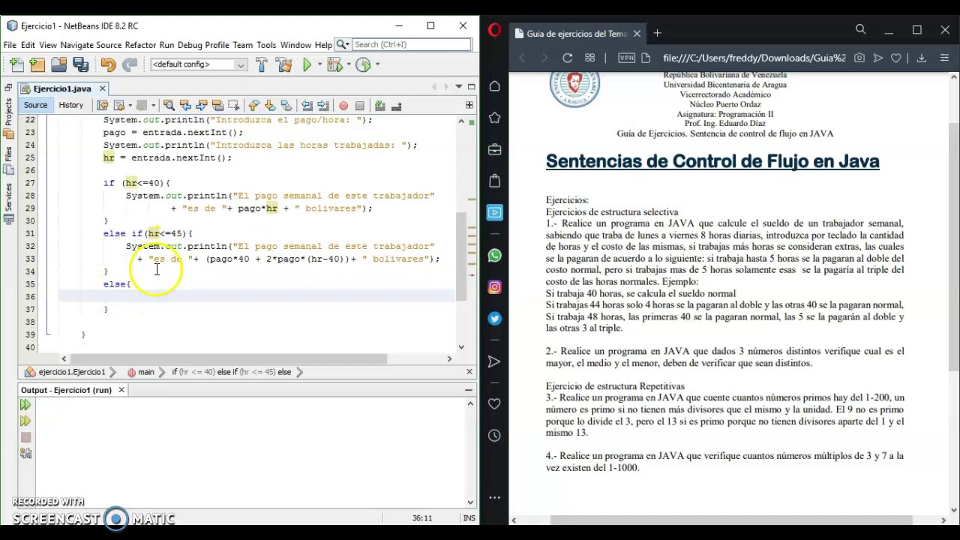Click the editor horizontal scrollbar thumb

click(229, 358)
